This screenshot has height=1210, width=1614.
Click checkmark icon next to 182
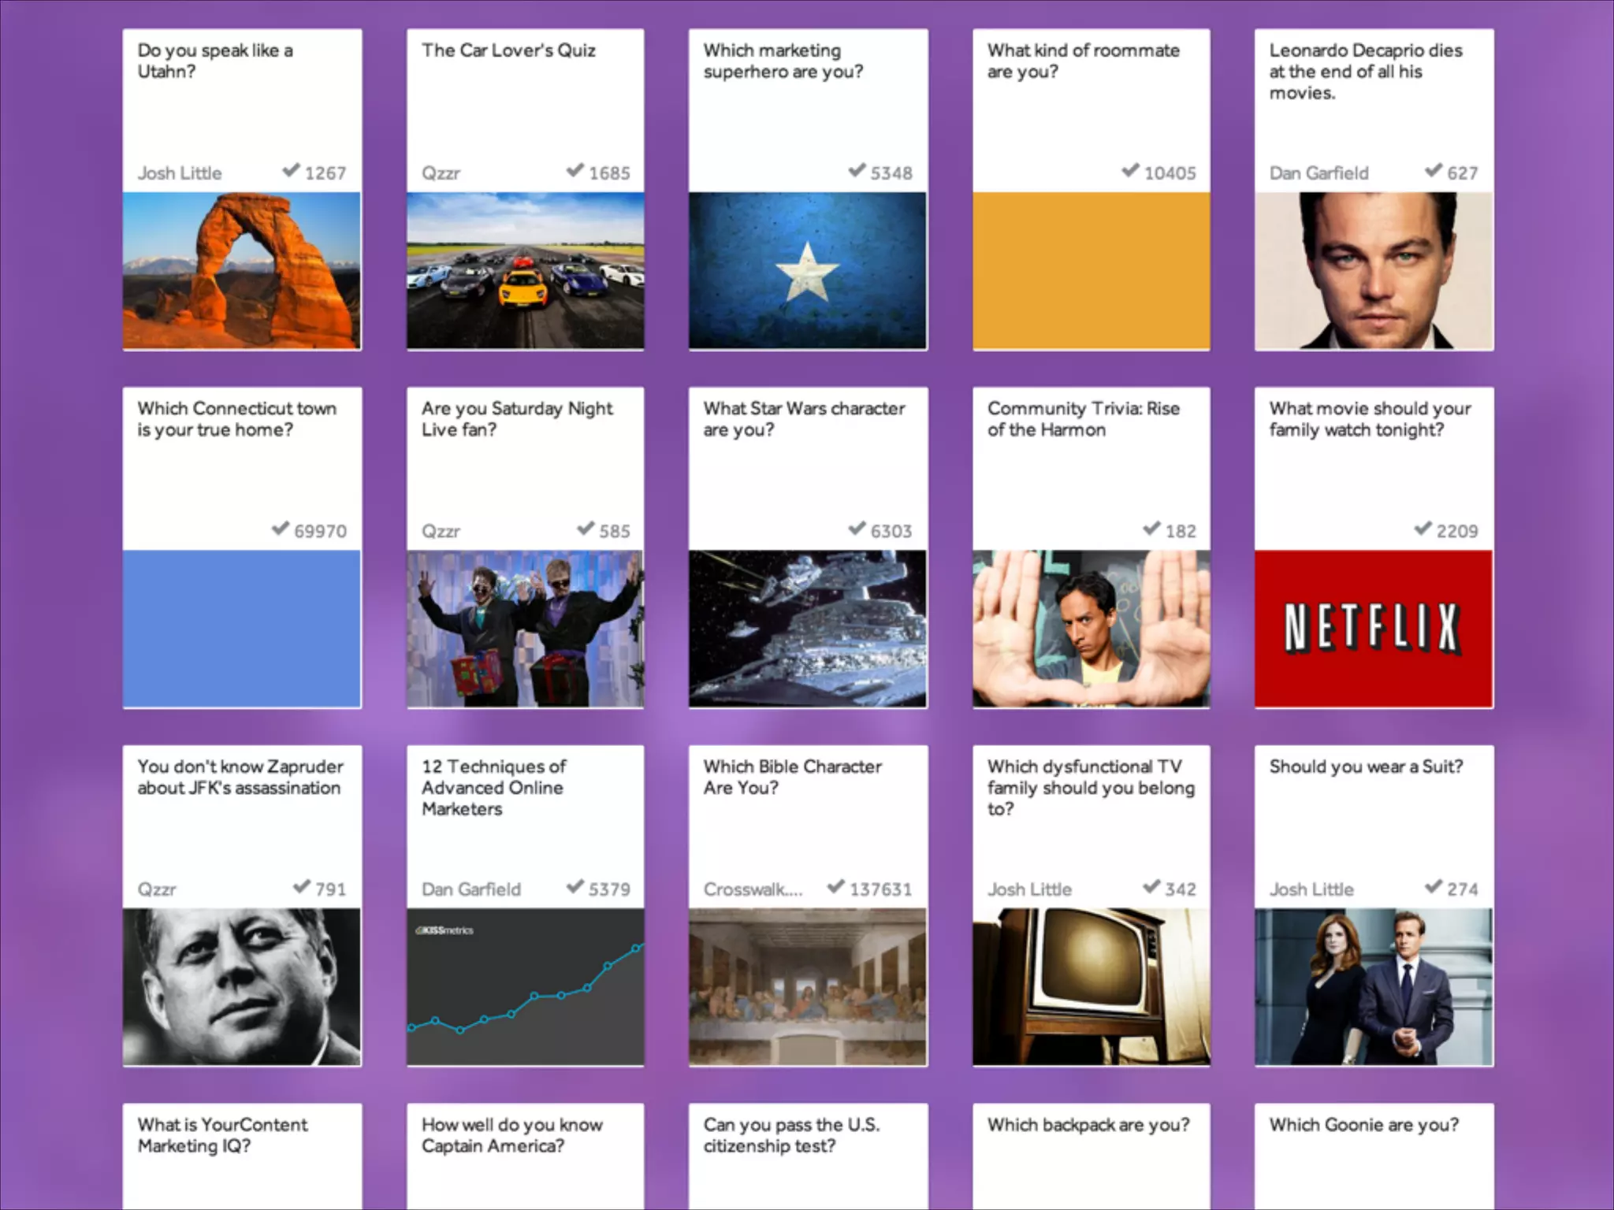[x=1151, y=529]
